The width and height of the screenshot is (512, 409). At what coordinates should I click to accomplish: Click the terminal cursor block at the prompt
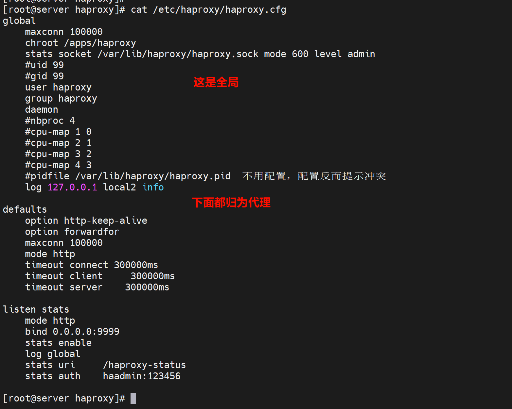tap(133, 398)
